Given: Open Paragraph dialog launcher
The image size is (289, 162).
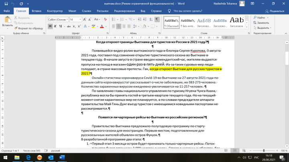Looking at the screenshot, I should [159, 33].
